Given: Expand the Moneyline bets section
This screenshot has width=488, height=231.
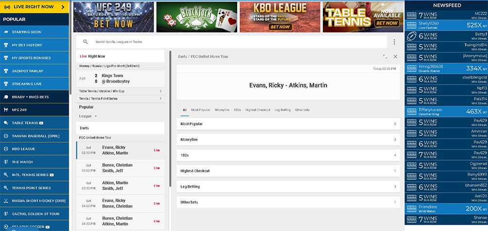Looking at the screenshot, I should 288,140.
